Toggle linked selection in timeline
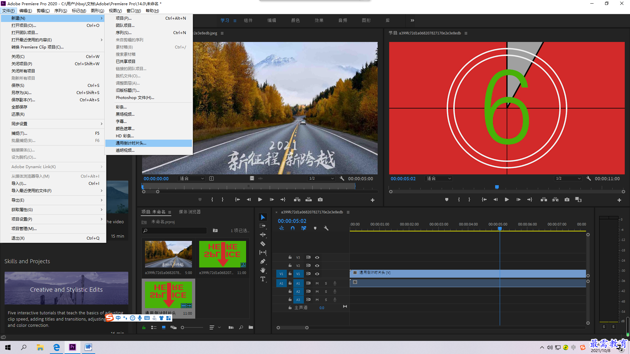 (304, 228)
